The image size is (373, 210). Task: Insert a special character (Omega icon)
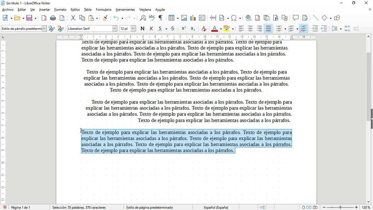(x=234, y=18)
